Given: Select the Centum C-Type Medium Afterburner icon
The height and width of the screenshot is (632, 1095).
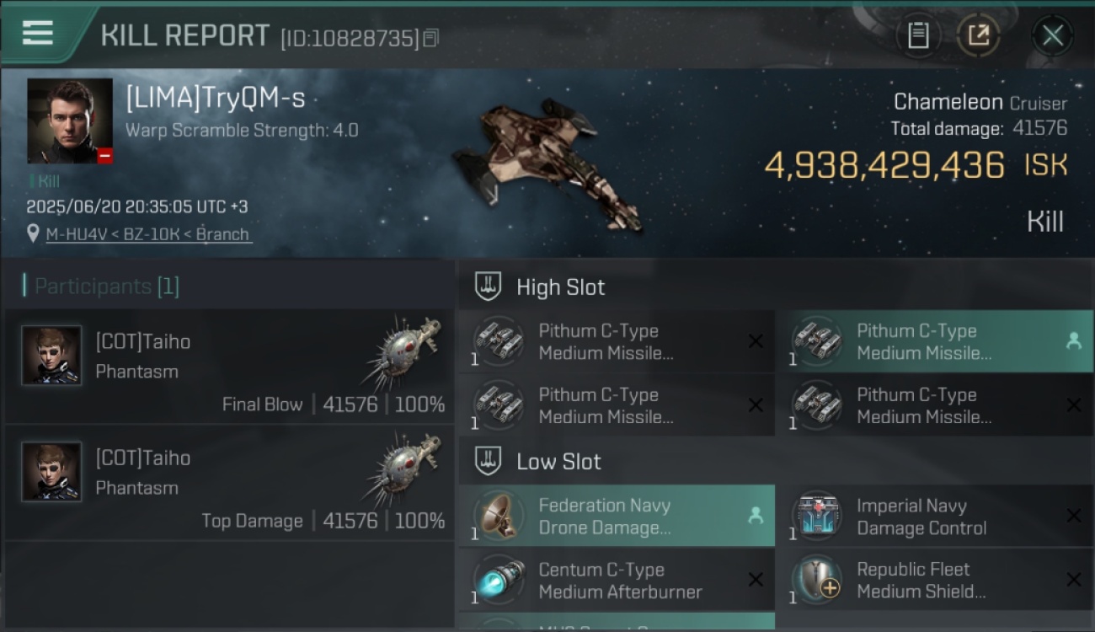Looking at the screenshot, I should [x=499, y=580].
